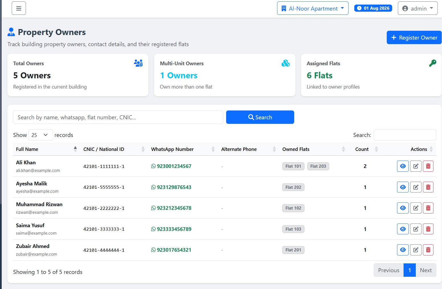The height and width of the screenshot is (289, 442).
Task: Click the Multi-Unit Owners cubes icon
Action: pos(286,63)
